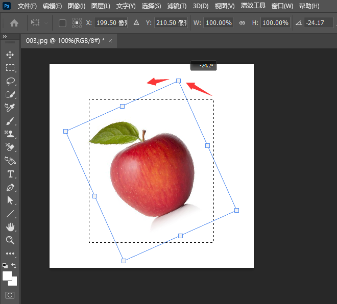
Task: Activate the Hand tool
Action: point(10,227)
